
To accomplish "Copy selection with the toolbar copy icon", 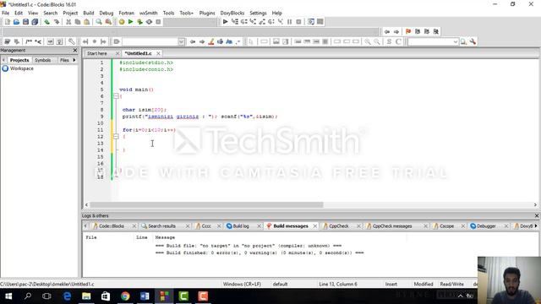I will click(78, 22).
